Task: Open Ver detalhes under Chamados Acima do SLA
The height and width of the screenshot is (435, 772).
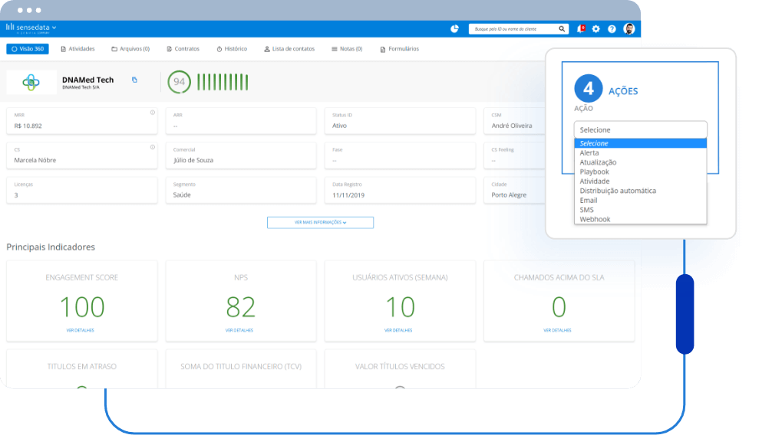Action: 557,330
